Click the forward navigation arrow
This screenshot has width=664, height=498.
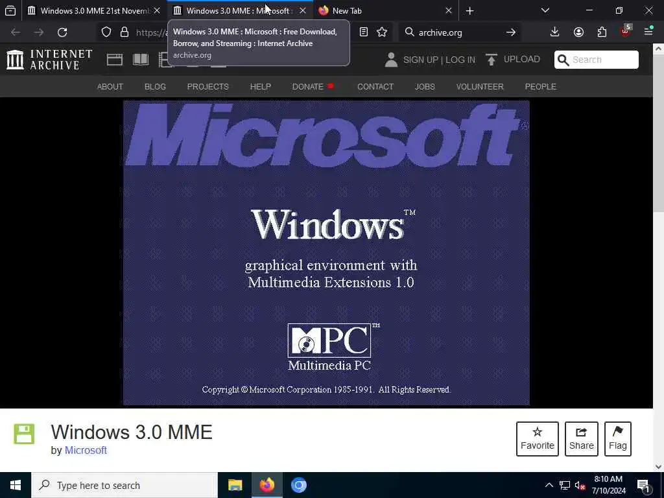point(39,32)
